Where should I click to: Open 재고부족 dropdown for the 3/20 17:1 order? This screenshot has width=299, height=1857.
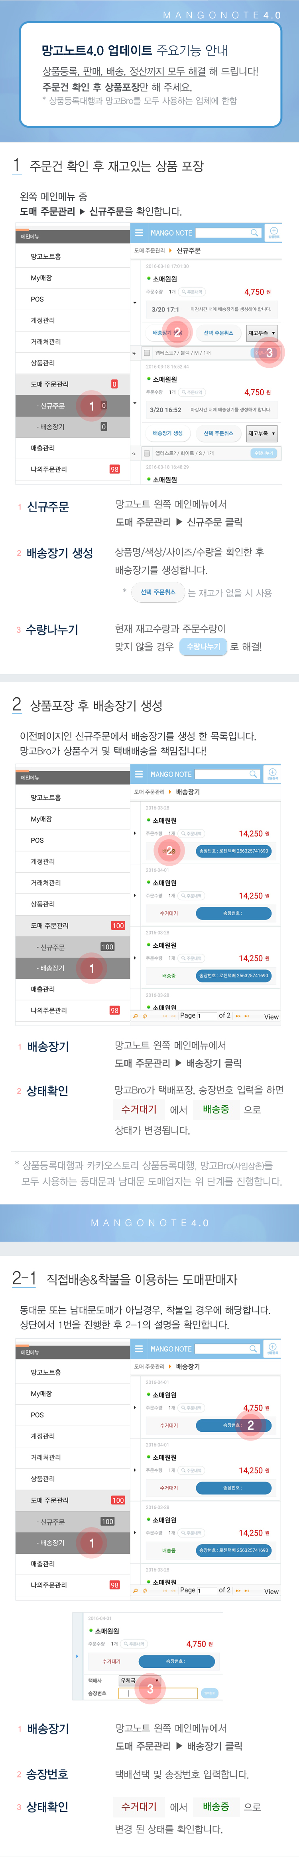[x=262, y=333]
